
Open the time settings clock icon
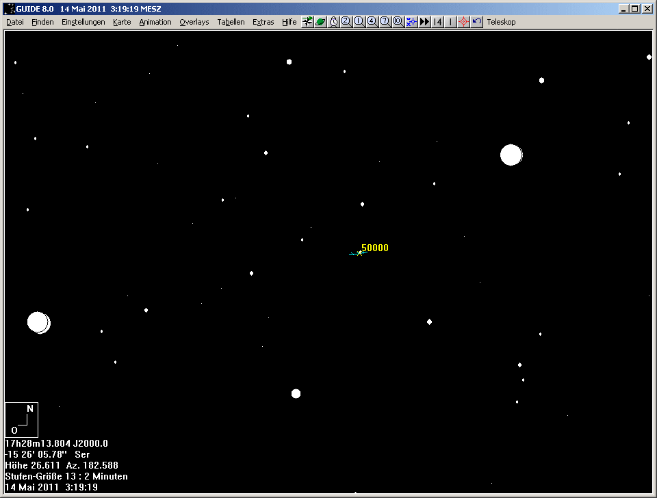pos(333,22)
